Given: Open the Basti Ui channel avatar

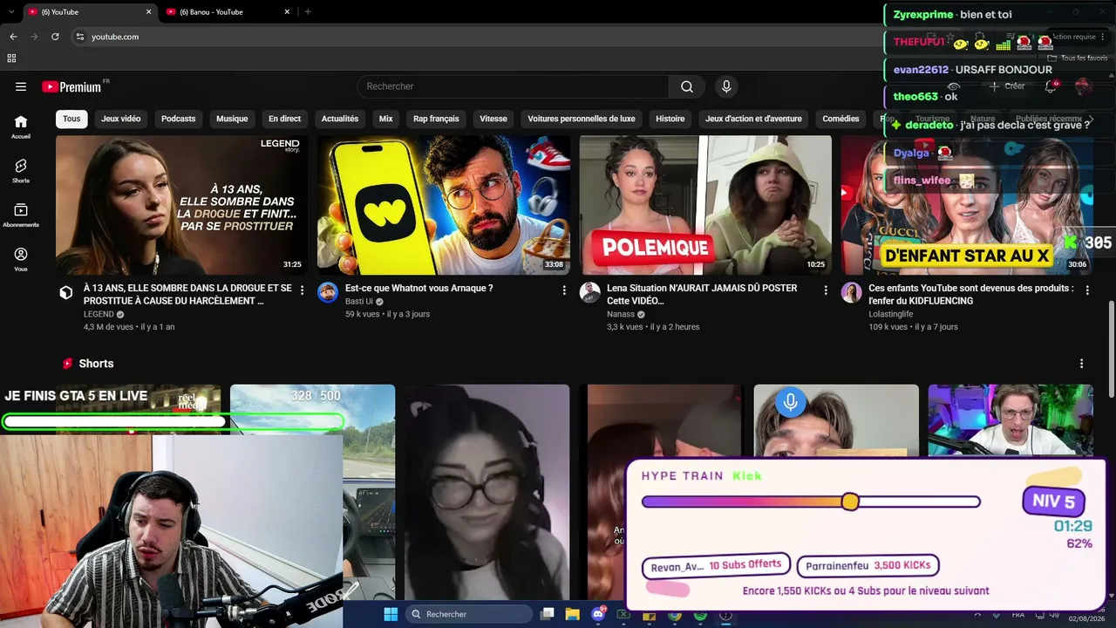Looking at the screenshot, I should click(x=328, y=293).
